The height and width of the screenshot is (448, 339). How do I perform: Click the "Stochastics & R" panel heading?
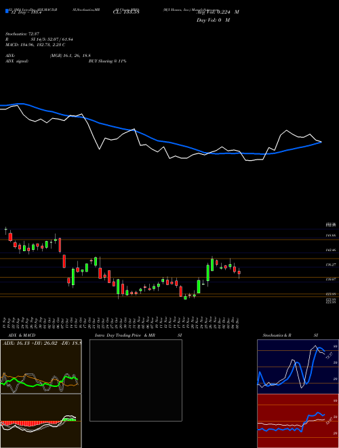(x=278, y=335)
